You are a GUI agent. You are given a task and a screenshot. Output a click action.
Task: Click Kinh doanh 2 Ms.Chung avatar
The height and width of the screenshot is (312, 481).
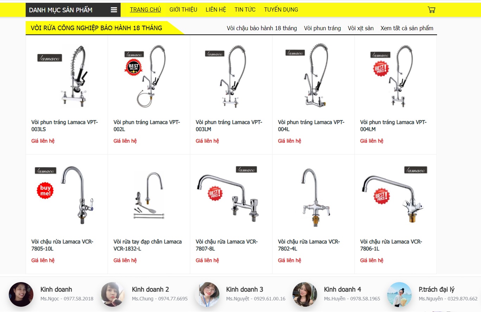pos(113,294)
